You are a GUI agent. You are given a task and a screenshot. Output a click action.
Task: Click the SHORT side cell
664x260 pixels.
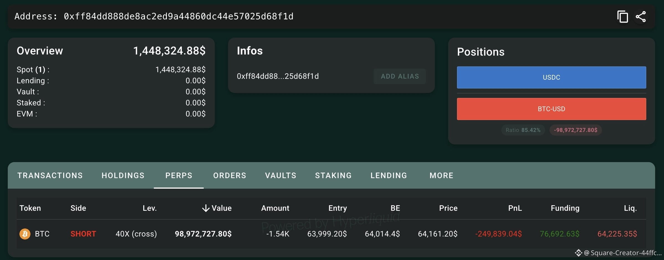[83, 234]
